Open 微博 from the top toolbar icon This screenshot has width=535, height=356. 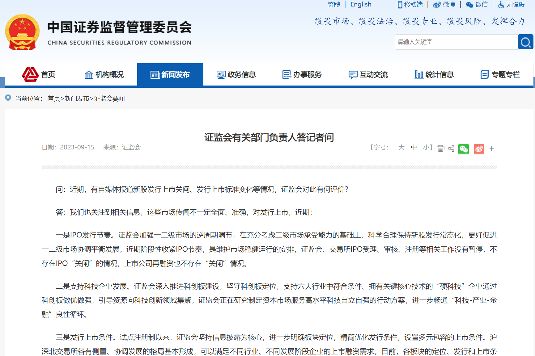(x=436, y=5)
